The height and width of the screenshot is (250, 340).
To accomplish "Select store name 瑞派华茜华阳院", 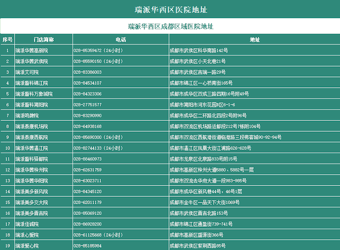I will tap(32, 180).
